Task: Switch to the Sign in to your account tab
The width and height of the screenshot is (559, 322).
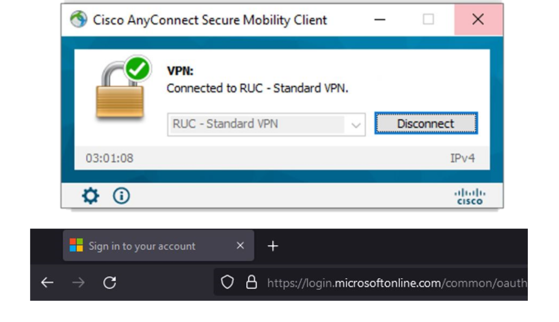Action: (142, 246)
